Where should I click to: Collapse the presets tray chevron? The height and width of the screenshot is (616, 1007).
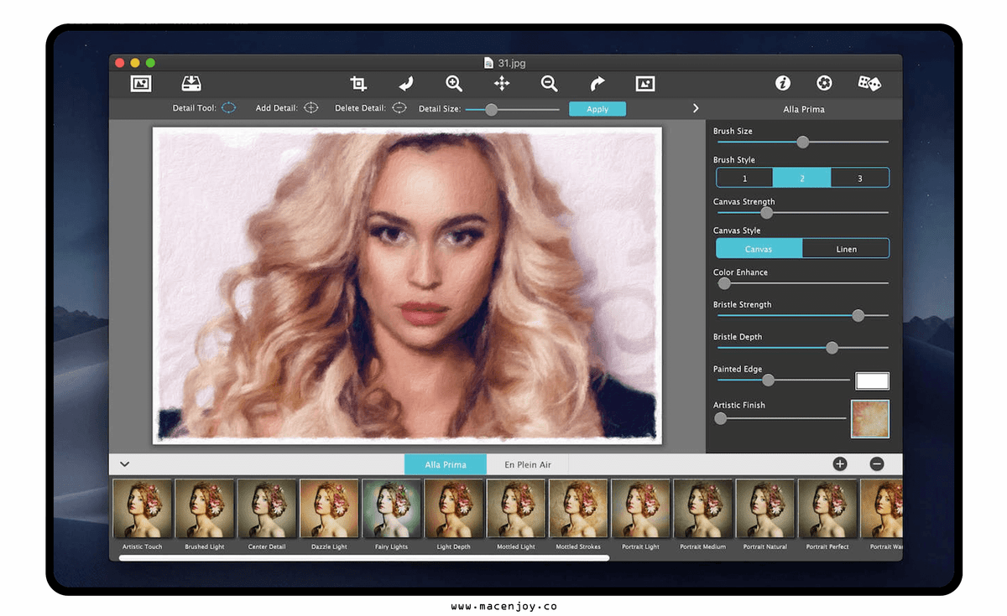[124, 463]
